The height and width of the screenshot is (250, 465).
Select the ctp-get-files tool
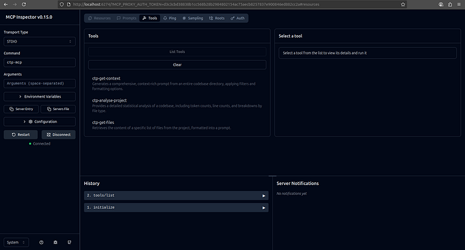coord(177,125)
